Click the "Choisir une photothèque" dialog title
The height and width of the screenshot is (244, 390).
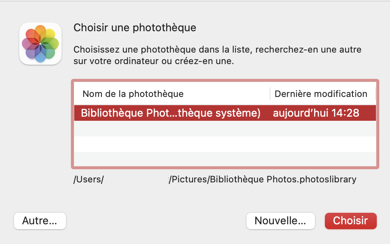(134, 28)
